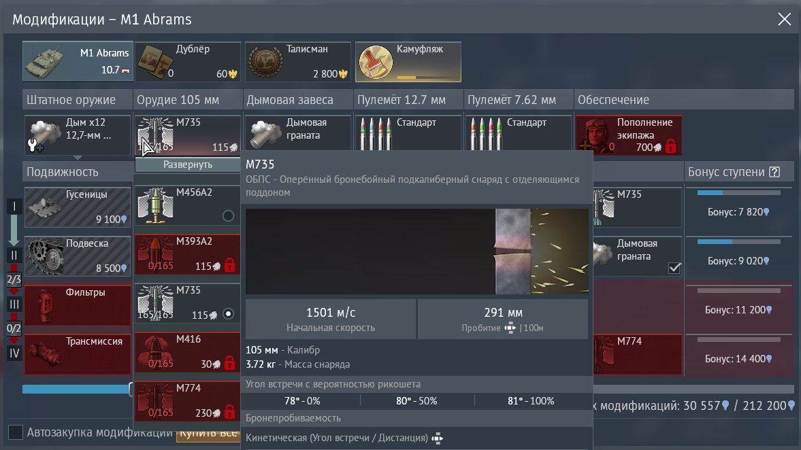Open the Трансмиссия transmission modification

(x=78, y=353)
